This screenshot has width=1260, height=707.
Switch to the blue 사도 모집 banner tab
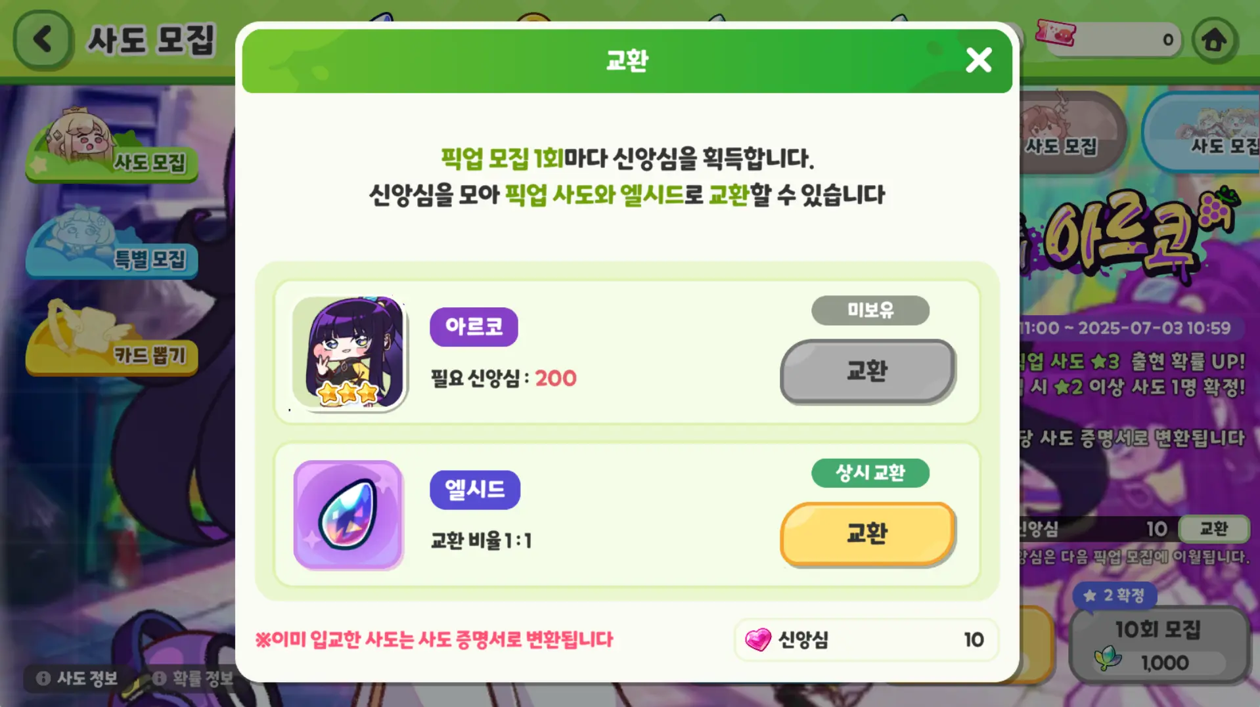1204,131
